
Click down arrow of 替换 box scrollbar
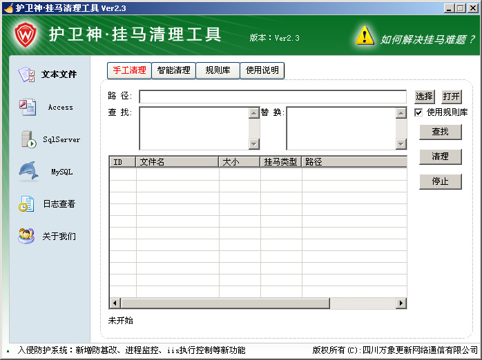401,143
